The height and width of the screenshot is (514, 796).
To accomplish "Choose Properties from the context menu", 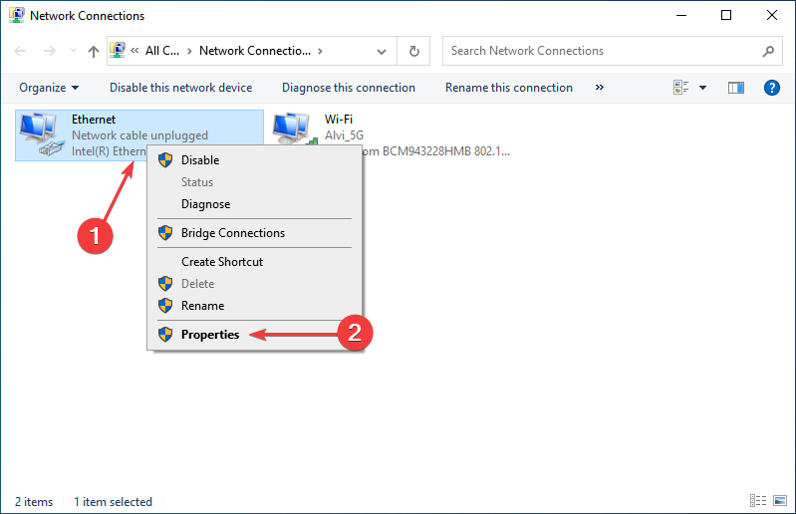I will pyautogui.click(x=210, y=335).
